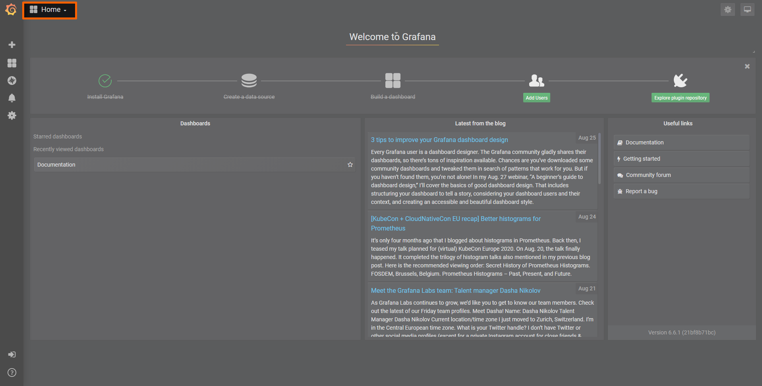762x386 pixels.
Task: Dismiss the getting started banner
Action: coord(747,66)
